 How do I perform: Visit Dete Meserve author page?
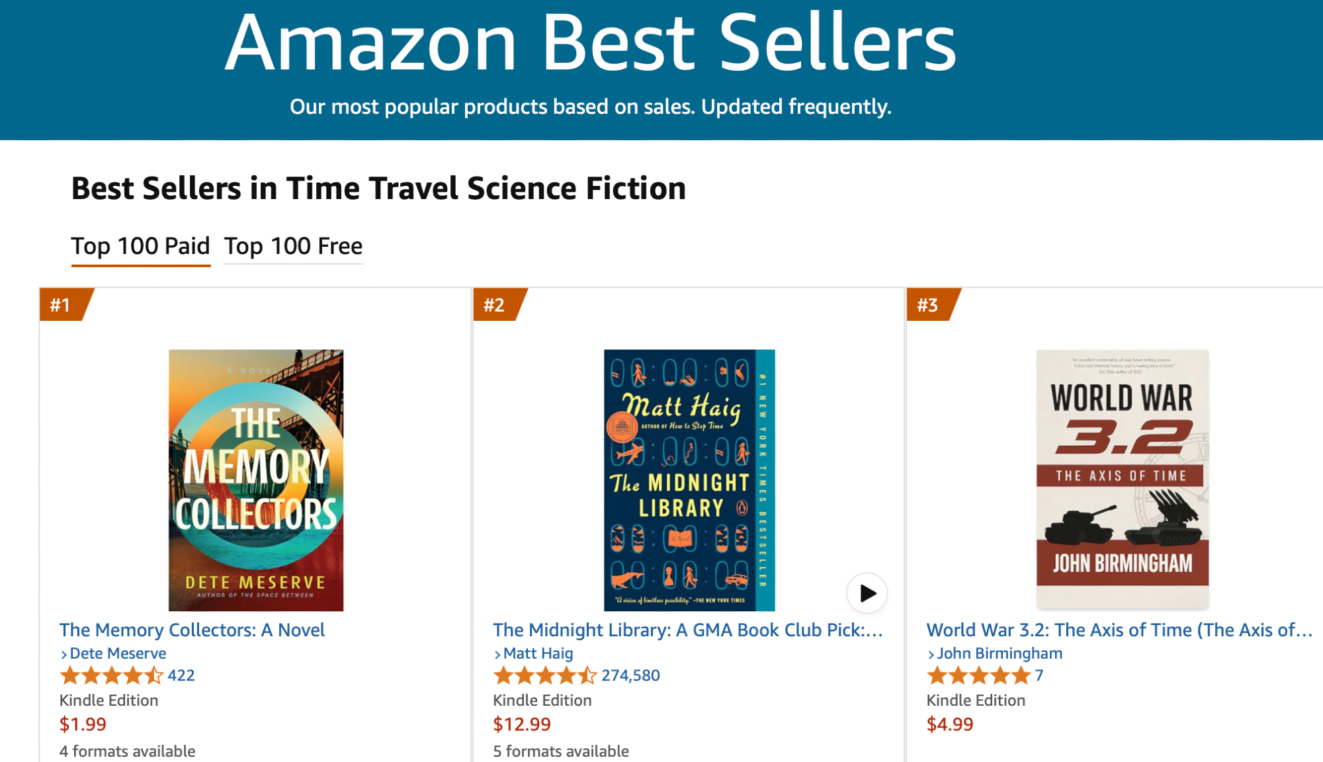coord(118,654)
